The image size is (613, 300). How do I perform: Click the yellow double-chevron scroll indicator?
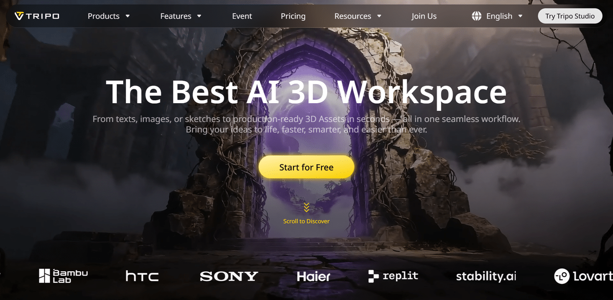pos(306,206)
